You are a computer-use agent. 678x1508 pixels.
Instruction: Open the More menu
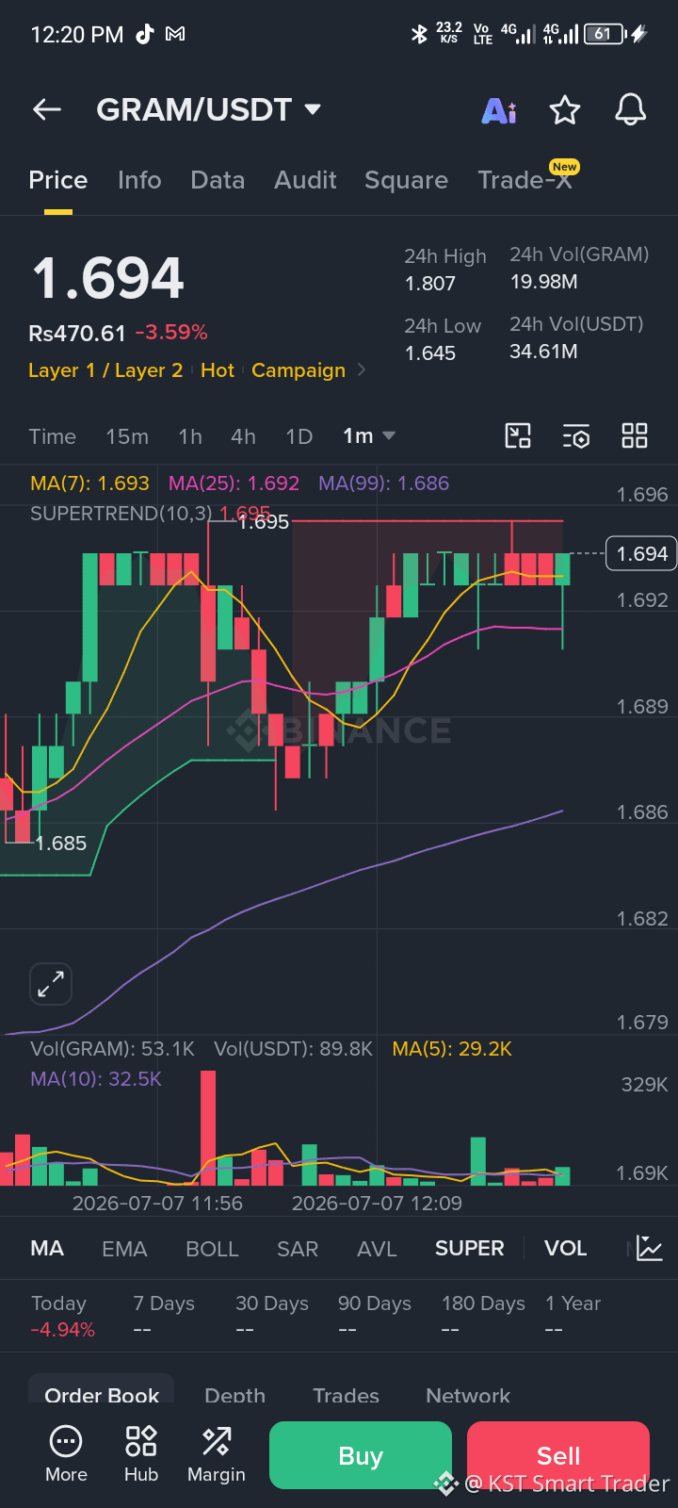pyautogui.click(x=66, y=1455)
